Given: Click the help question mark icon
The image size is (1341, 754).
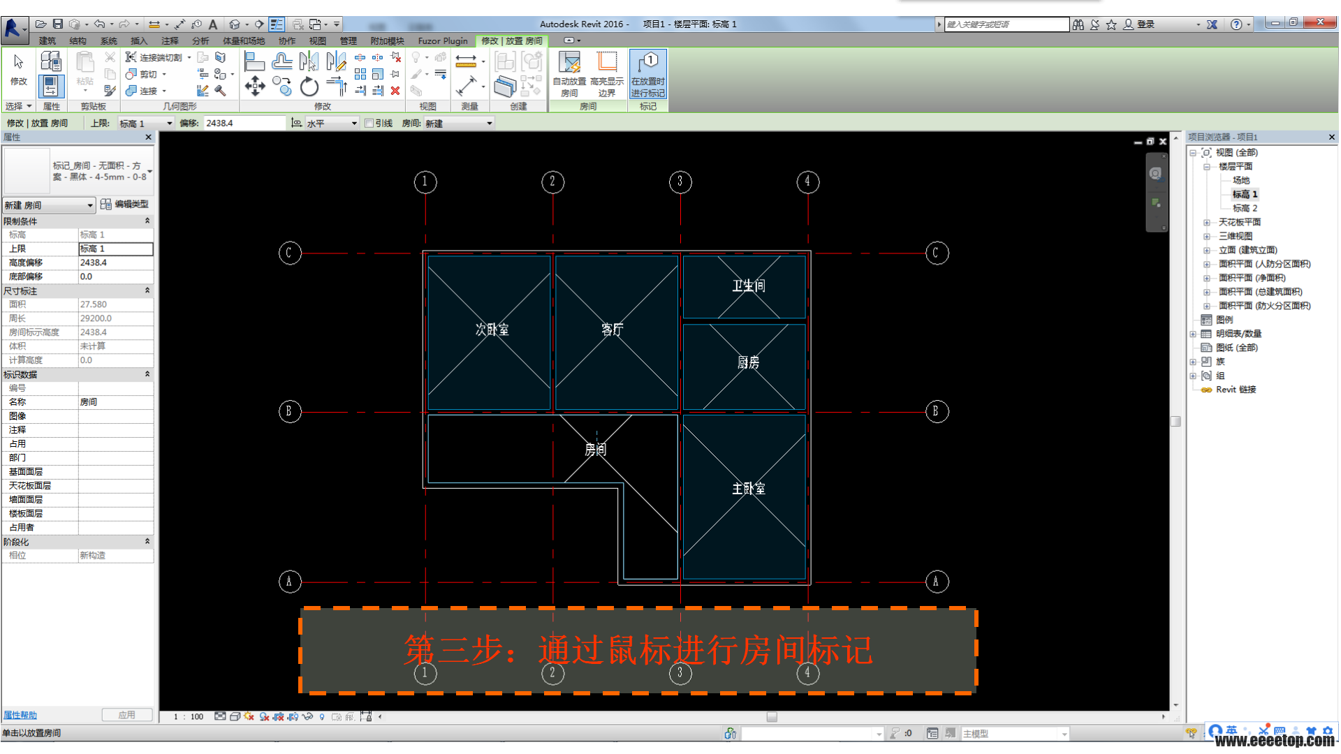Looking at the screenshot, I should coord(1236,24).
